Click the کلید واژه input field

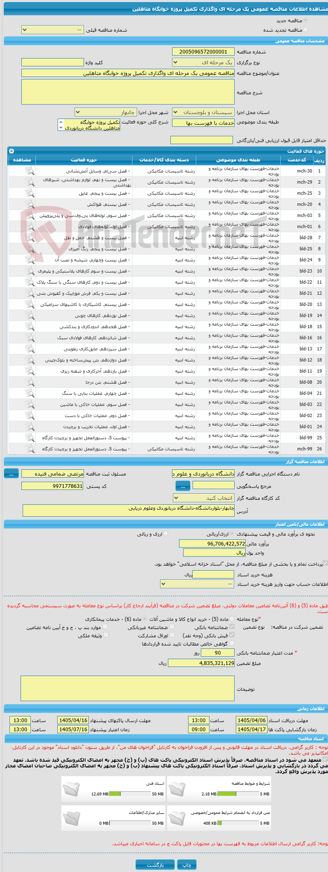coord(53,62)
